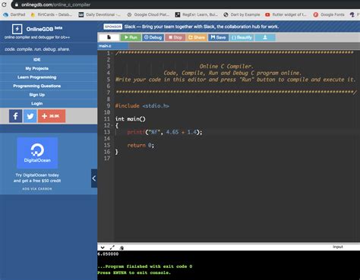This screenshot has height=280, width=360.
Task: Open the Google Cloud Platform bookmark
Action: (x=148, y=14)
